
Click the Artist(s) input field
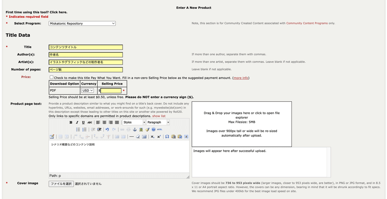86,62
